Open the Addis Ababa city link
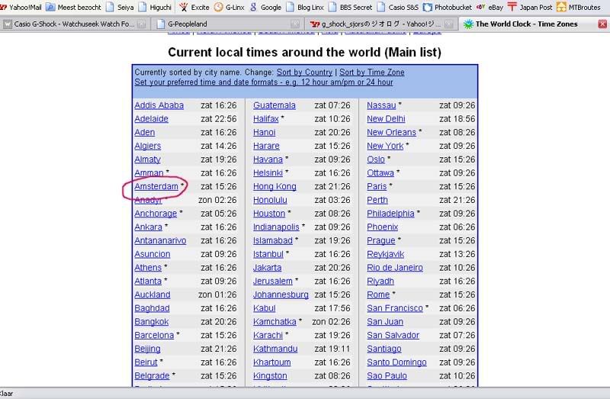Viewport: 610px width, 399px height. (x=159, y=105)
